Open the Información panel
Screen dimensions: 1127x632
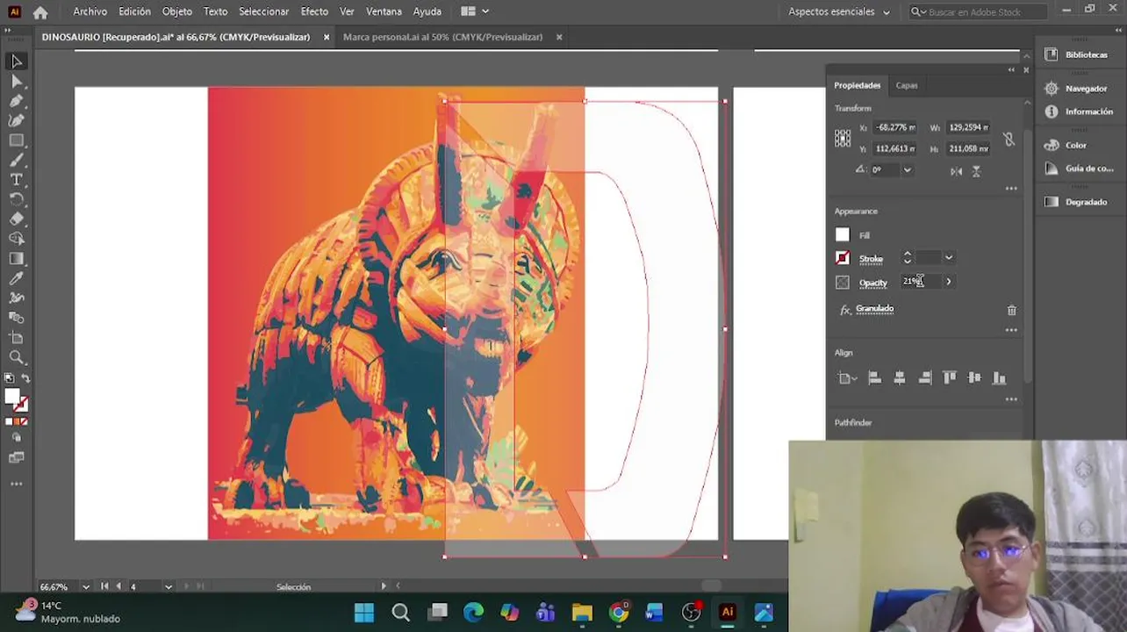(x=1079, y=111)
